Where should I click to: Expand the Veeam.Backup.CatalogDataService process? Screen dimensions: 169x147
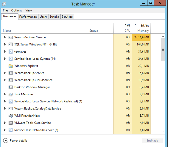point(5,109)
